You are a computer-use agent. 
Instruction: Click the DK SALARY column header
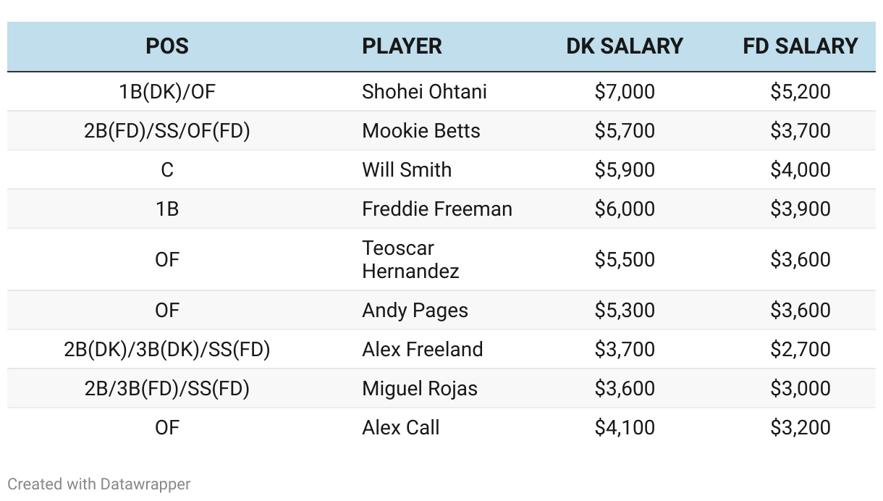click(625, 46)
